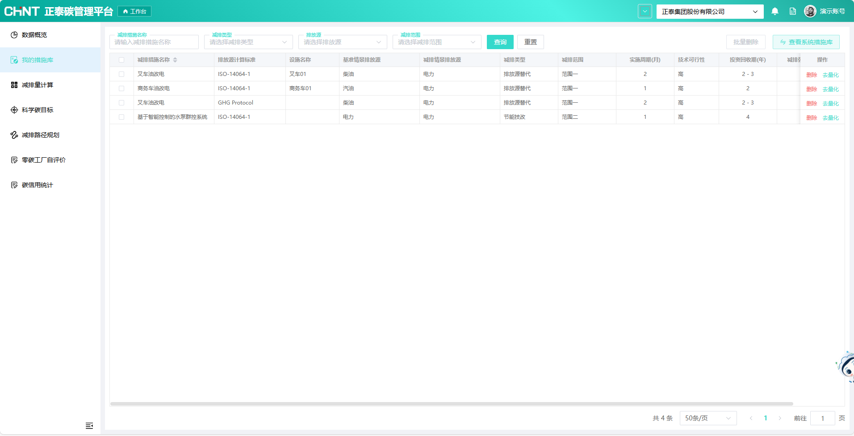Collapse the sidebar menu icon
Screen dimensions: 854x436
[89, 426]
